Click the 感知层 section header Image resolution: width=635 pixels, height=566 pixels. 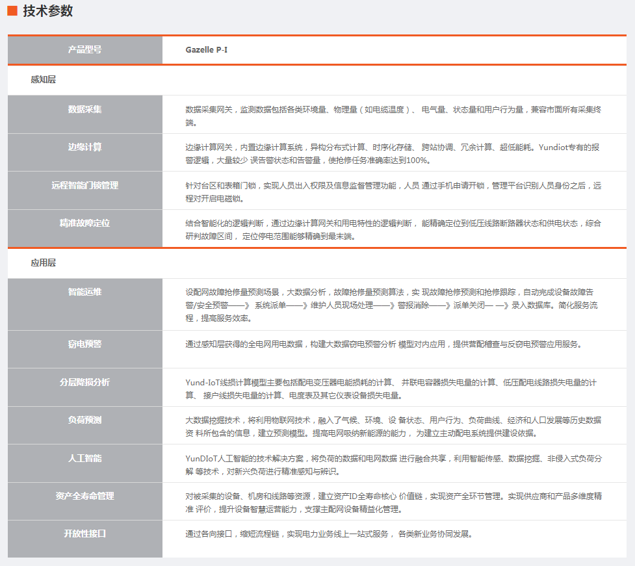click(43, 80)
